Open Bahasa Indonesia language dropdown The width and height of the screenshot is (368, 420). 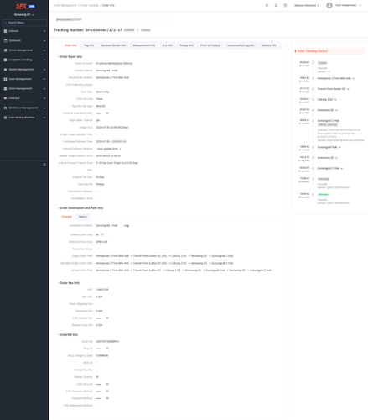(x=307, y=5)
